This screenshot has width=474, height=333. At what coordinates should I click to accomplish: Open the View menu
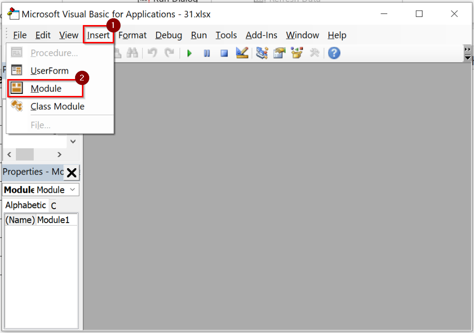(68, 35)
